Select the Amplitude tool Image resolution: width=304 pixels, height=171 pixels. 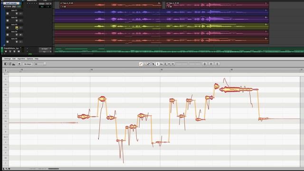pos(165,64)
